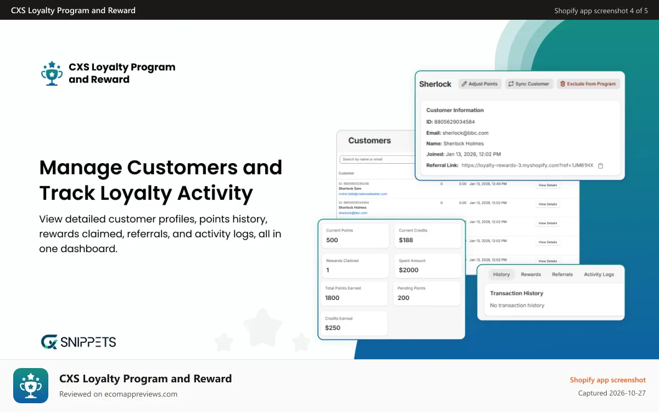659x412 pixels.
Task: Click the CX Snippets logo
Action: [79, 342]
